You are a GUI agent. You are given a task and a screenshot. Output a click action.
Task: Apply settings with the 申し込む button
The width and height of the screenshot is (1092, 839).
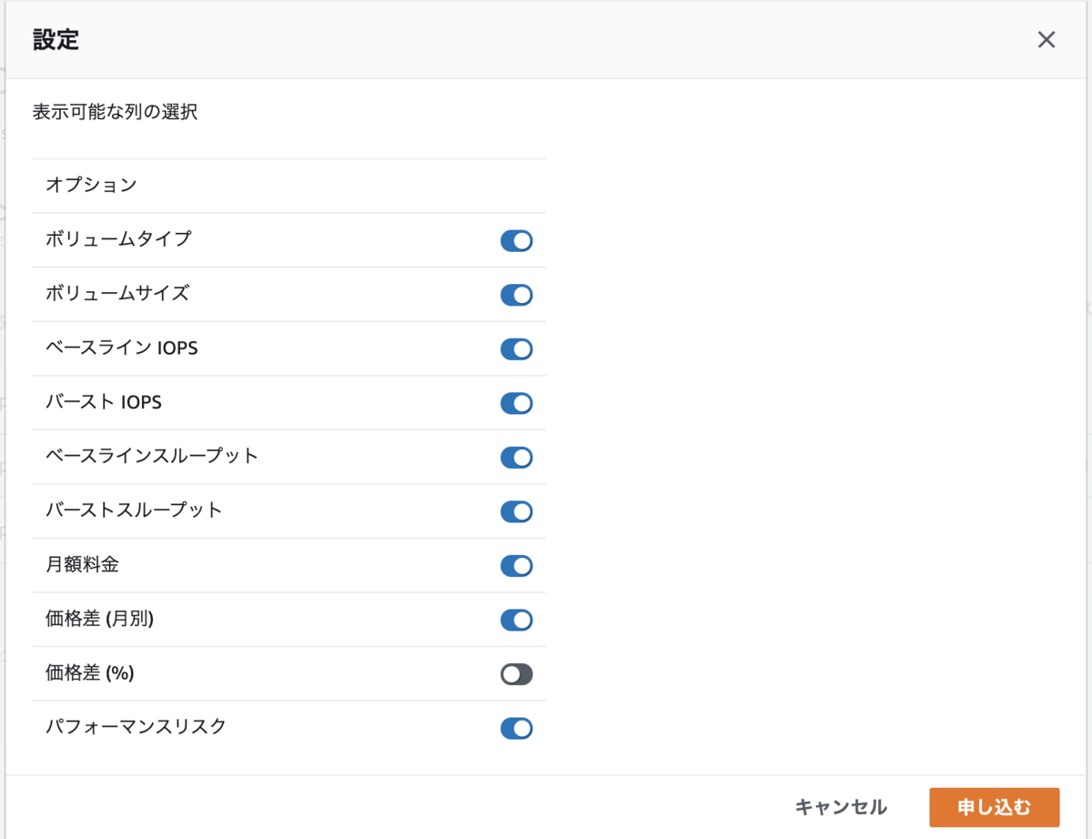pyautogui.click(x=995, y=807)
